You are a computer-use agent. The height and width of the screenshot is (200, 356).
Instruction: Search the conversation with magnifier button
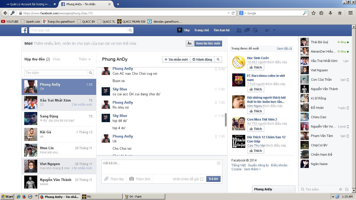point(218,59)
